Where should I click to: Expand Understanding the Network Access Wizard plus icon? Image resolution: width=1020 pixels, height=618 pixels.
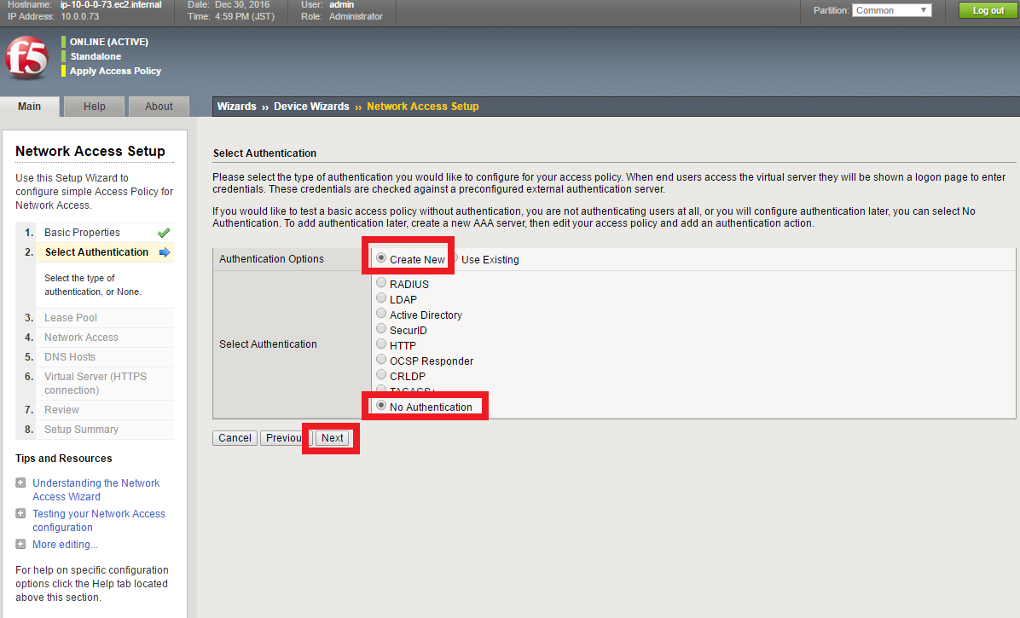(20, 482)
